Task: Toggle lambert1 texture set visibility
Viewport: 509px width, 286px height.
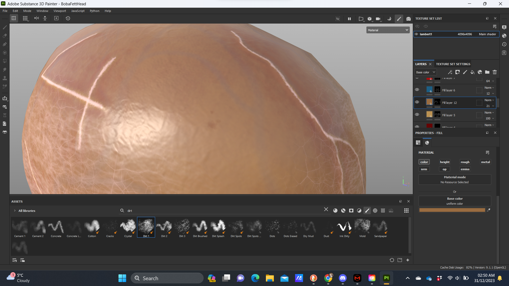Action: click(416, 34)
